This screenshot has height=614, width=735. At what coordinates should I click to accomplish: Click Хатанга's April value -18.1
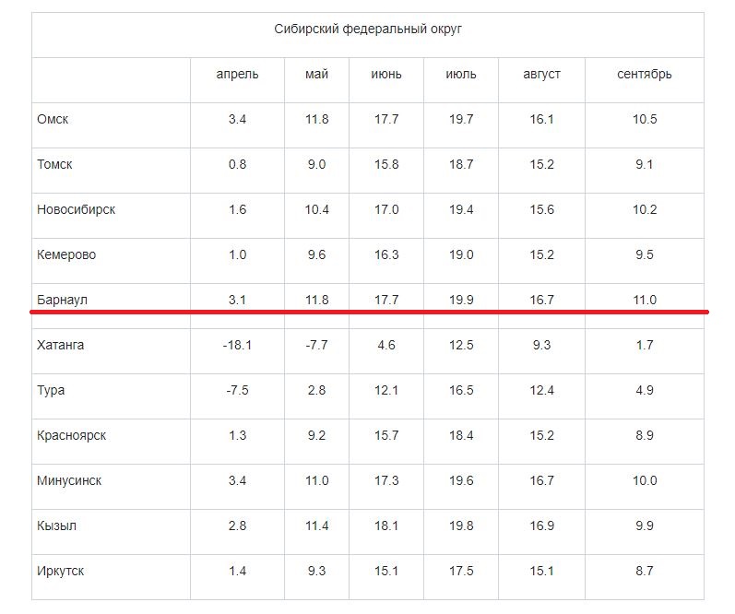click(x=237, y=345)
